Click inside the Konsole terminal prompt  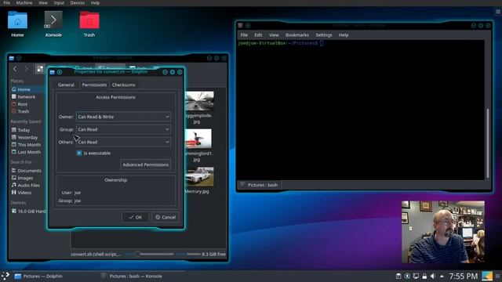[322, 43]
